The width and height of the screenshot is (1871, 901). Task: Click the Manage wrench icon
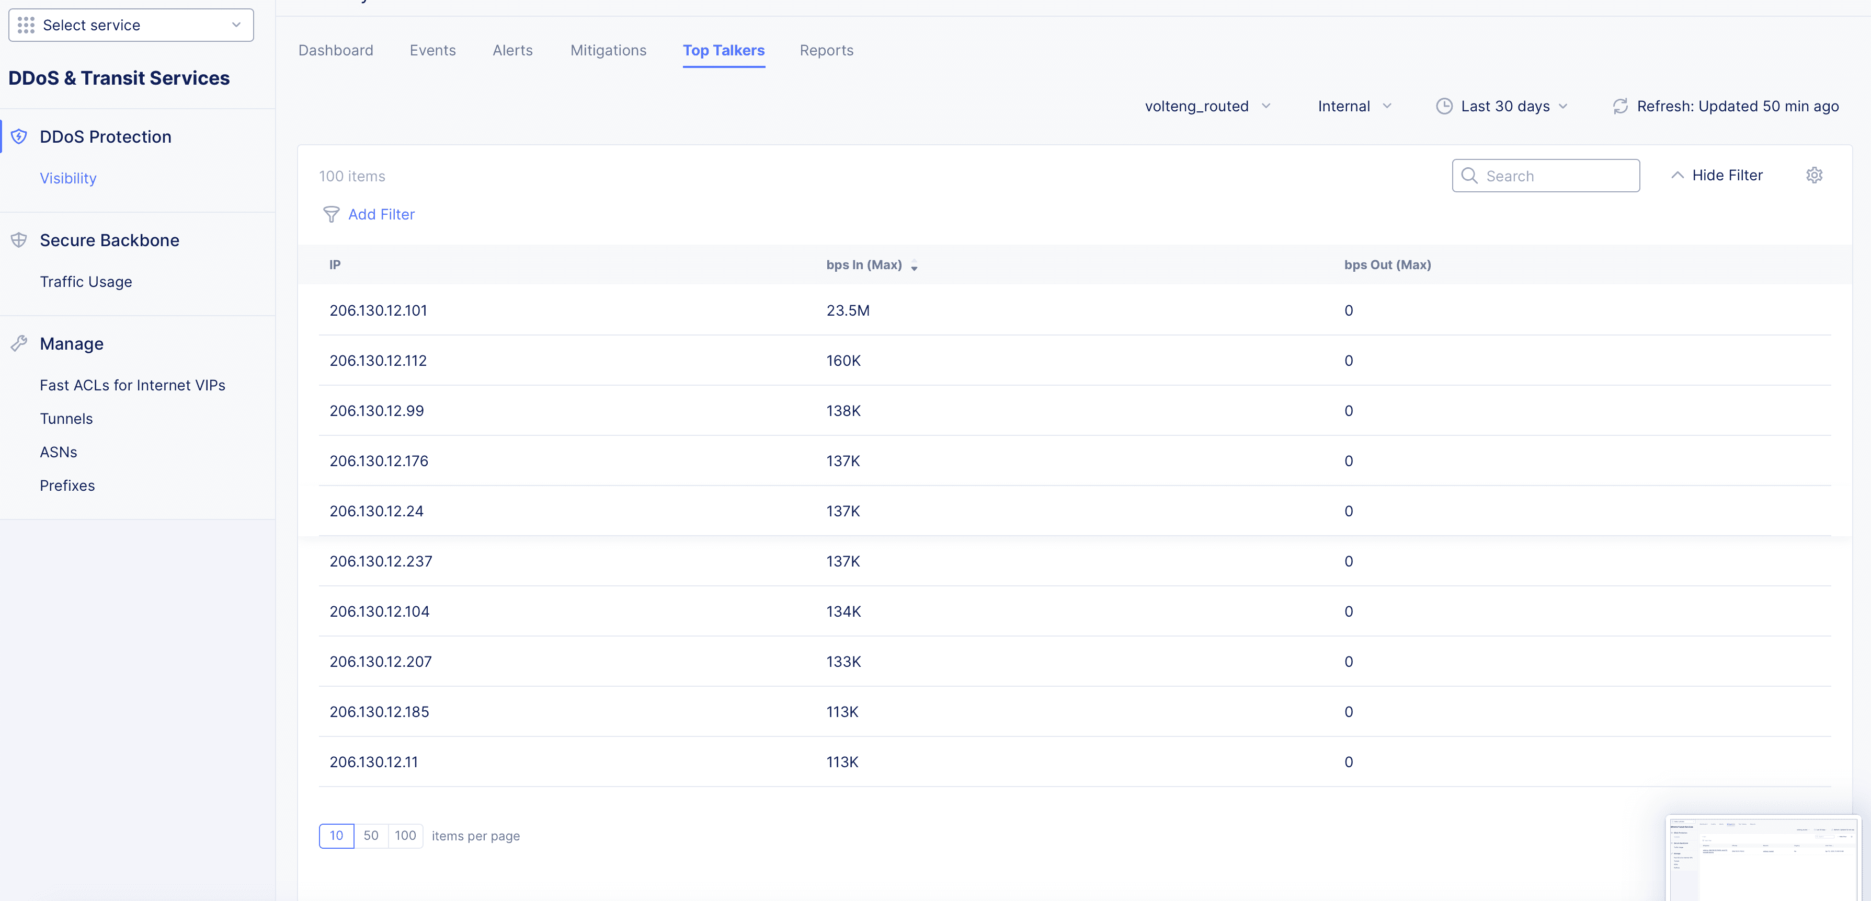pos(19,343)
